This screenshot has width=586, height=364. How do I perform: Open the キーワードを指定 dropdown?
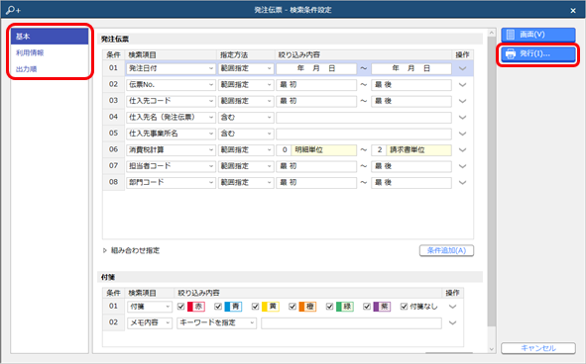217,323
